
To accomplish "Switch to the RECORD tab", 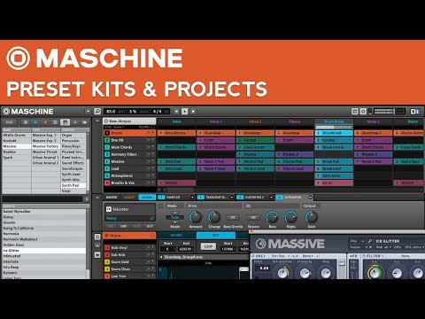I will coord(176,235).
